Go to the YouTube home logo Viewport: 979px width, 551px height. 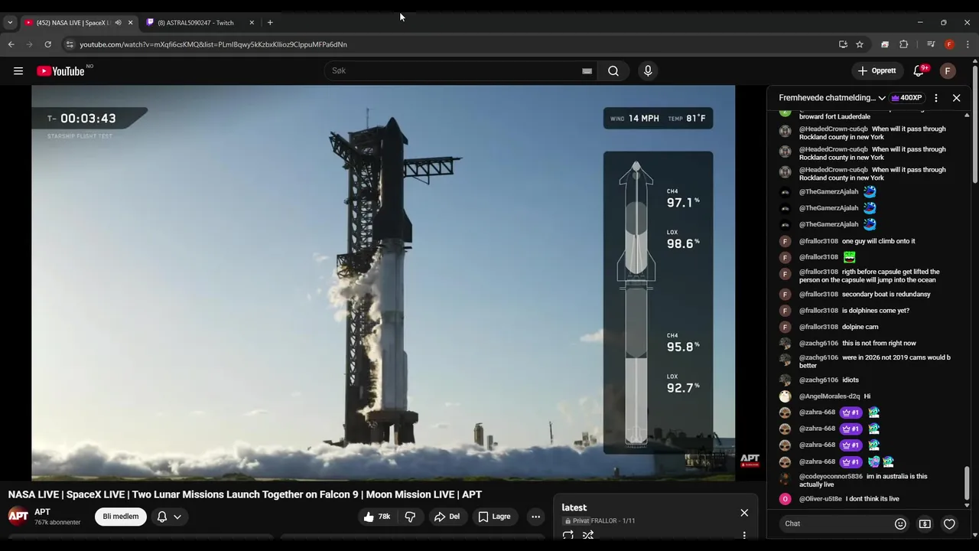60,71
